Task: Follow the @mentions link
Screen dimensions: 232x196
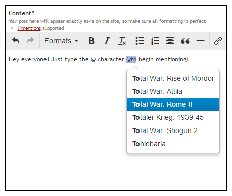Action: 29,28
